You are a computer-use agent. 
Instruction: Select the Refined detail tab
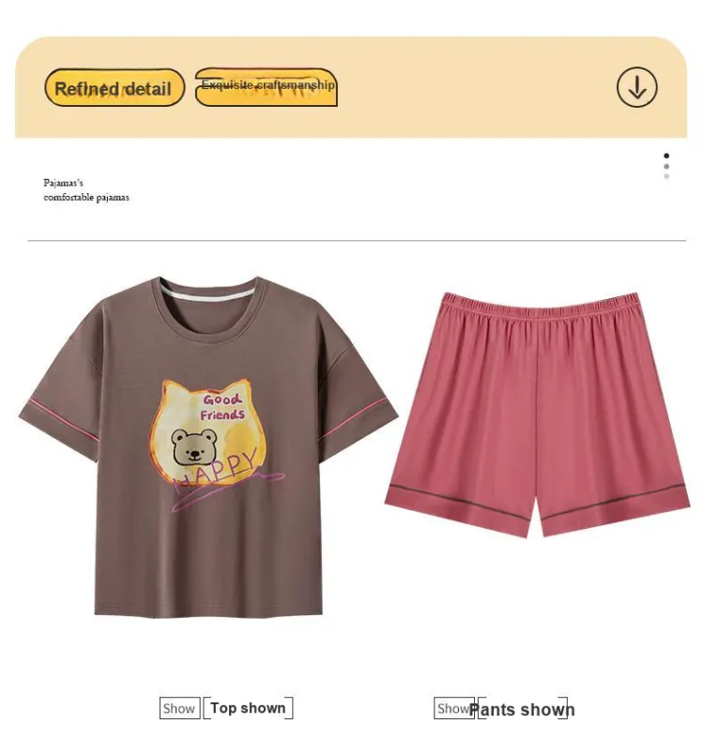[115, 87]
